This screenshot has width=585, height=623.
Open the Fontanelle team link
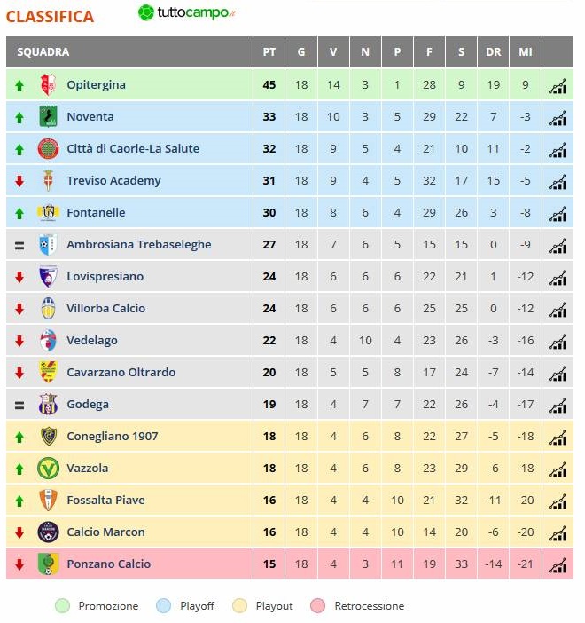pyautogui.click(x=96, y=213)
